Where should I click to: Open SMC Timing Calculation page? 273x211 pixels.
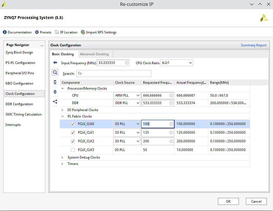click(23, 114)
